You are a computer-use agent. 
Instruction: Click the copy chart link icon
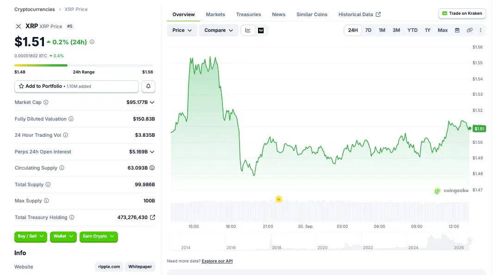(x=469, y=30)
